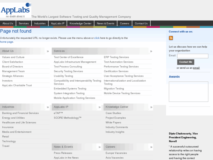213x160 pixels.
Task: Click the Awards image box
Action: (188, 92)
